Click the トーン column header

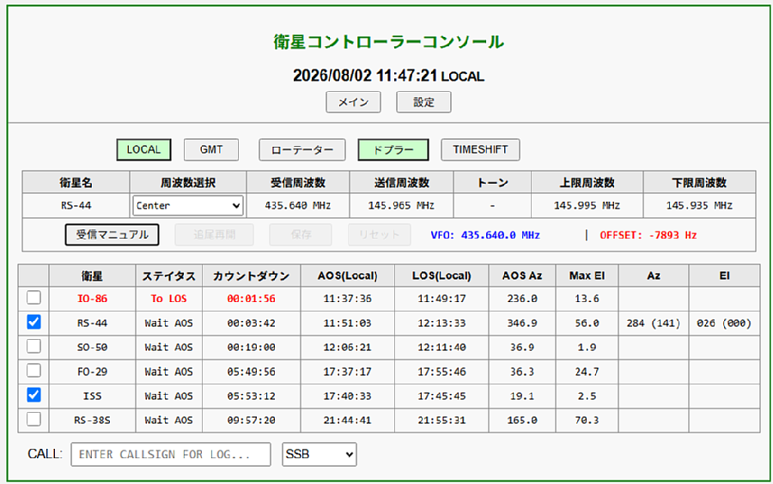(x=492, y=183)
